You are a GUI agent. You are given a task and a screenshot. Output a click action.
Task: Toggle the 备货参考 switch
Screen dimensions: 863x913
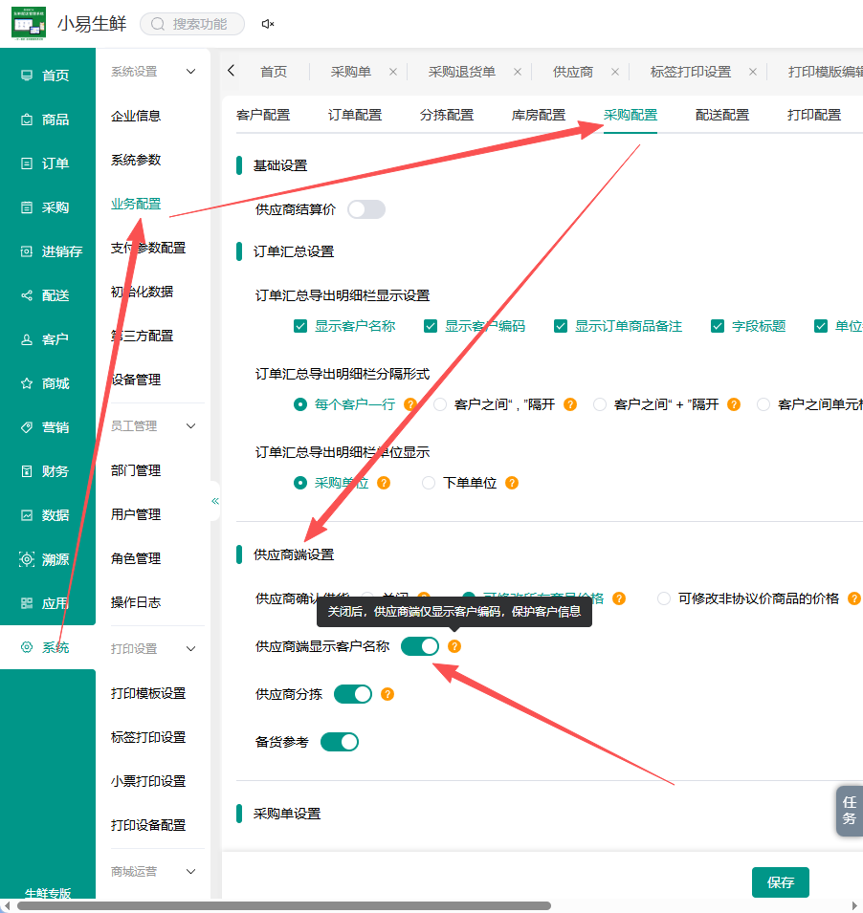340,742
